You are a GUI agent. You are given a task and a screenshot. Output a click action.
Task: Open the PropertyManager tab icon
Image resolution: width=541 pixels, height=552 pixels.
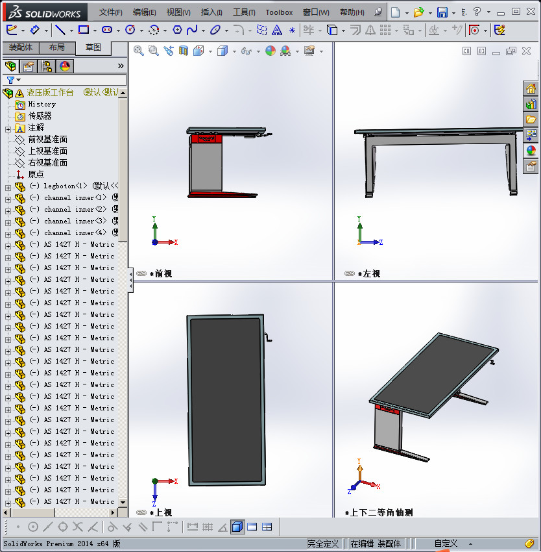pos(28,66)
